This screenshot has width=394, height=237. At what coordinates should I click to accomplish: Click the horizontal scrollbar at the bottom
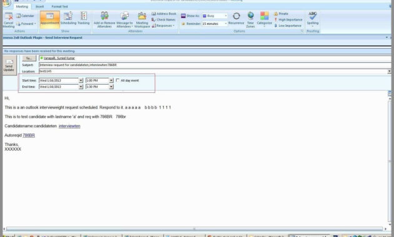194,229
